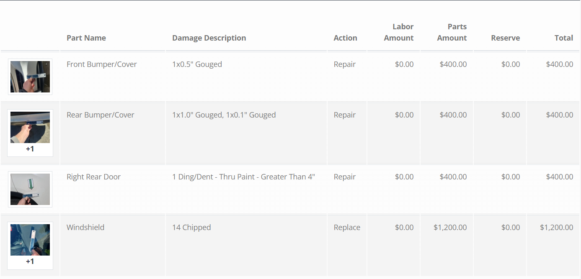Click the +1 label under Rear Bumper photo
Image resolution: width=581 pixels, height=279 pixels.
pyautogui.click(x=30, y=148)
